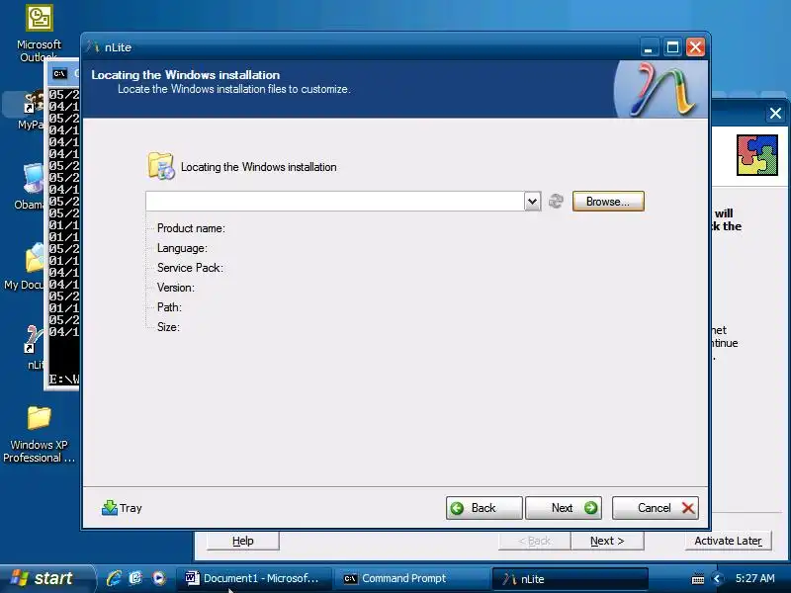Image resolution: width=791 pixels, height=593 pixels.
Task: Click the Version: label
Action: 176,288
